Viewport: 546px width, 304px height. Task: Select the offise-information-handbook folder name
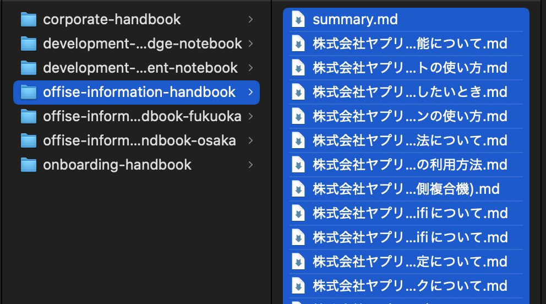139,93
